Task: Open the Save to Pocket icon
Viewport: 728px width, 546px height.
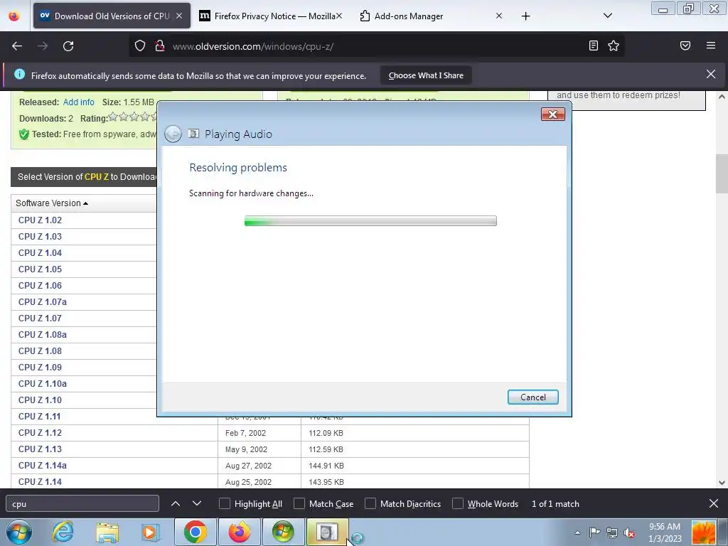Action: tap(685, 45)
